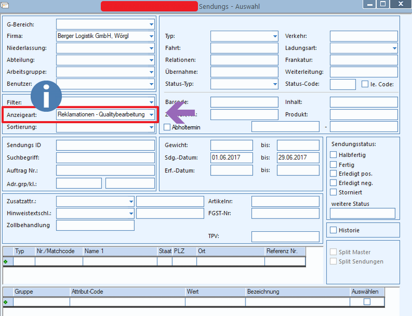Viewport: 412px width, 316px height.
Task: Click the first Adr.grp/kl. input field
Action: point(79,183)
